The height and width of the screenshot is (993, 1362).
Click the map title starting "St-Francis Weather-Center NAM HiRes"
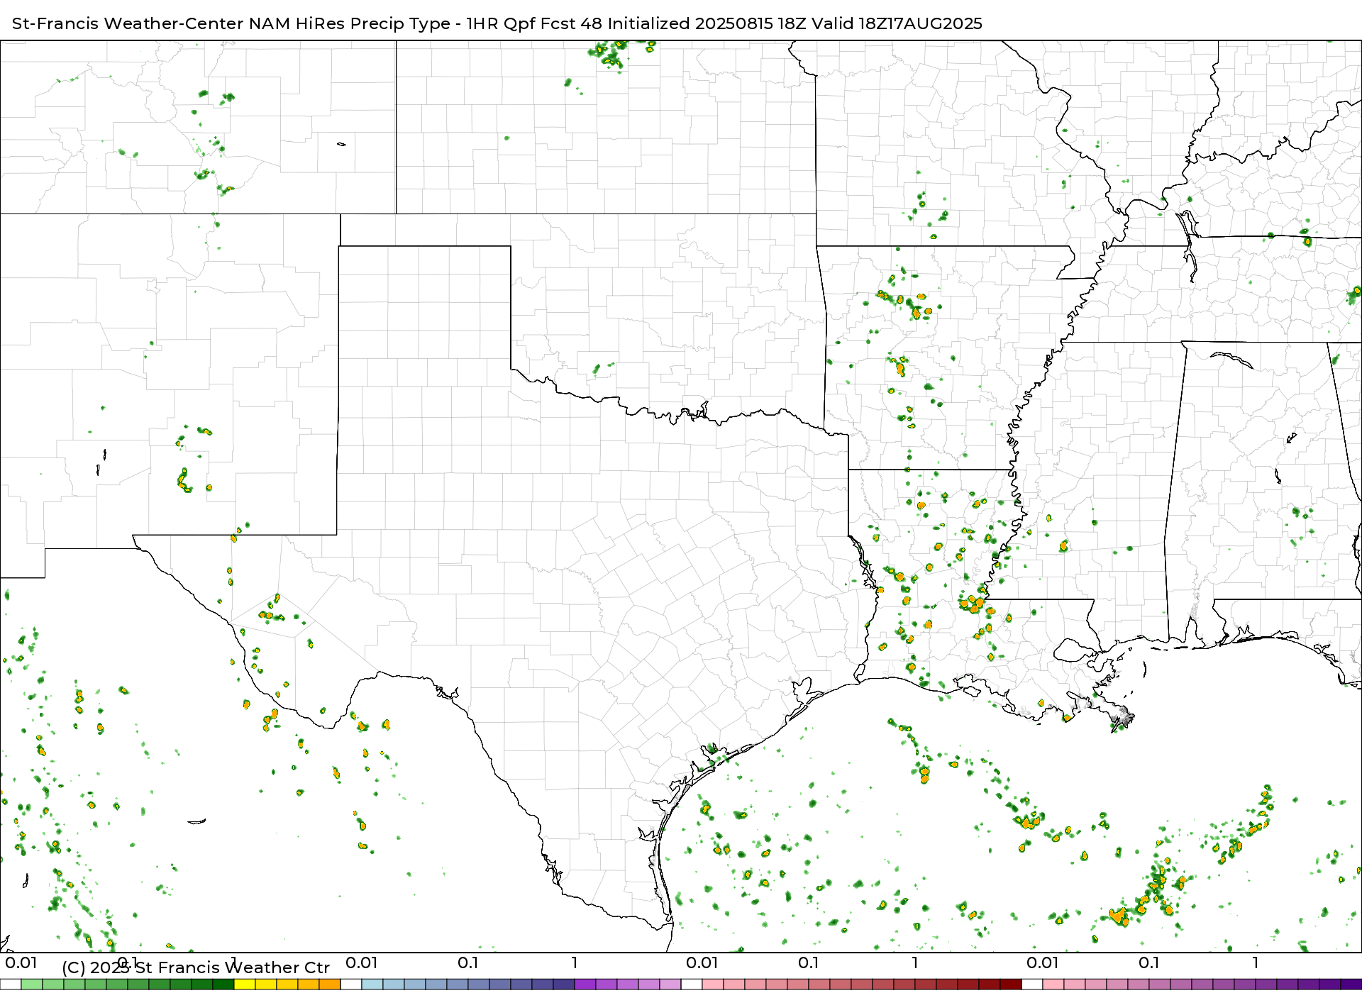click(497, 23)
